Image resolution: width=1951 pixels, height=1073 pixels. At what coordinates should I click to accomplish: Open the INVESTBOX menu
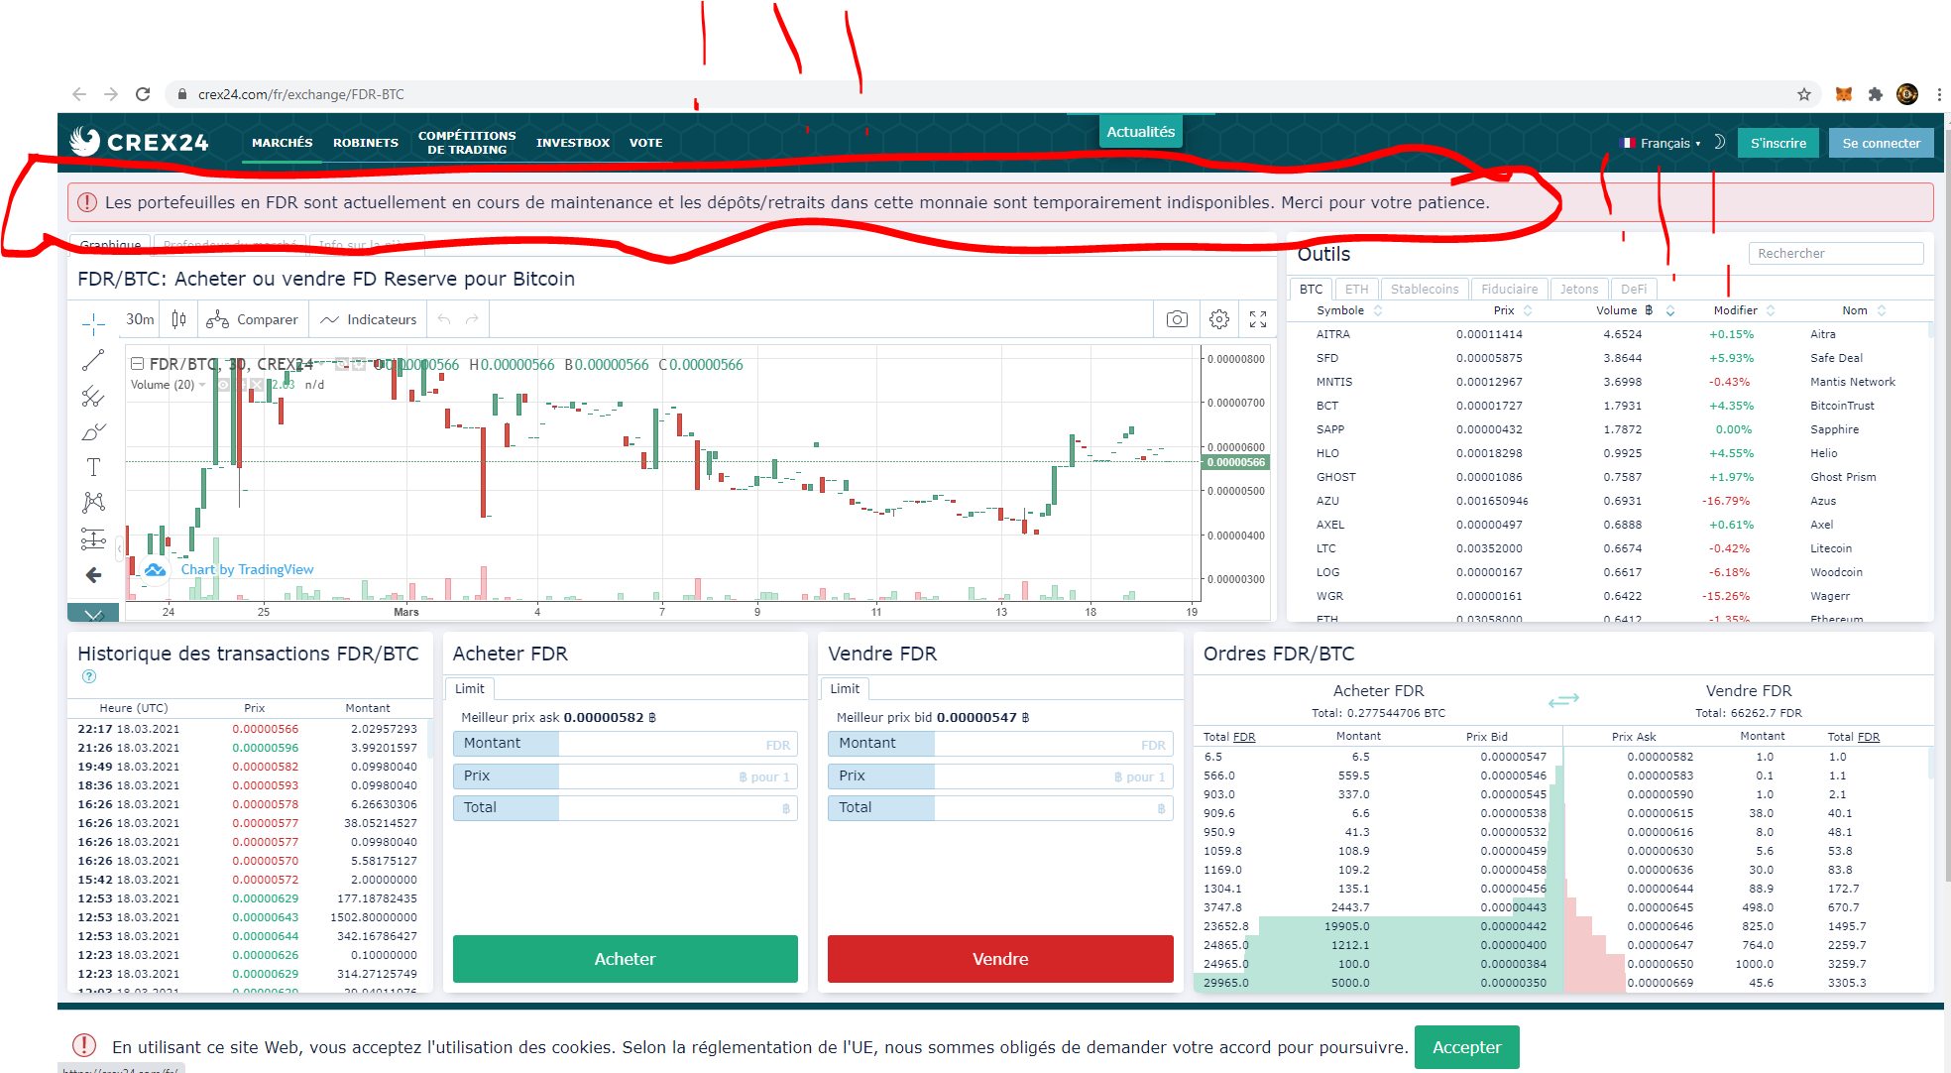pos(573,143)
